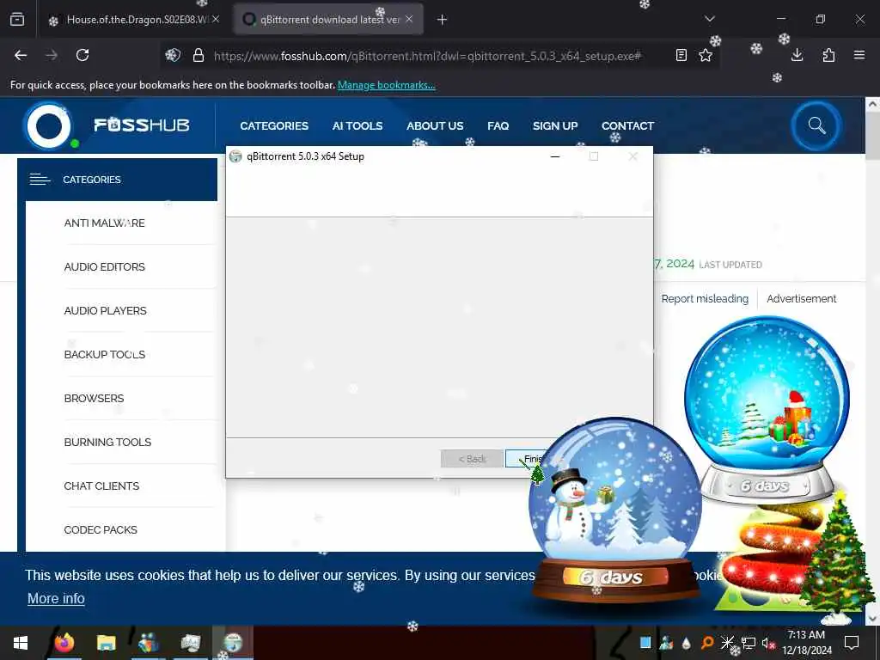Click the Advertisement label
880x660 pixels.
801,298
